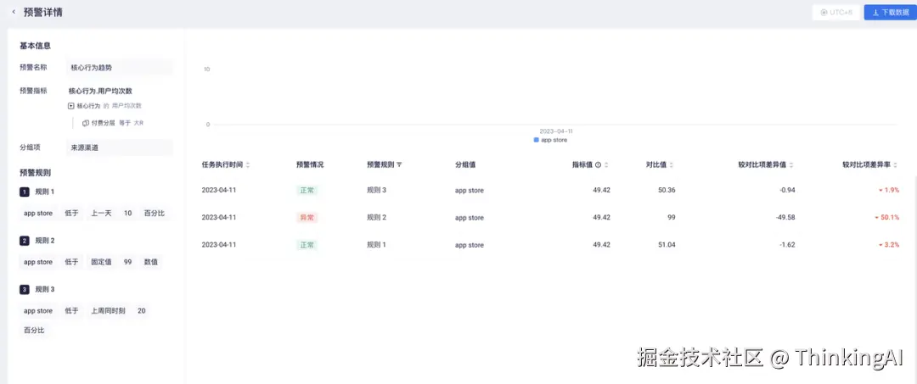
Task: Open the UTC+8 timezone selector
Action: pos(836,12)
